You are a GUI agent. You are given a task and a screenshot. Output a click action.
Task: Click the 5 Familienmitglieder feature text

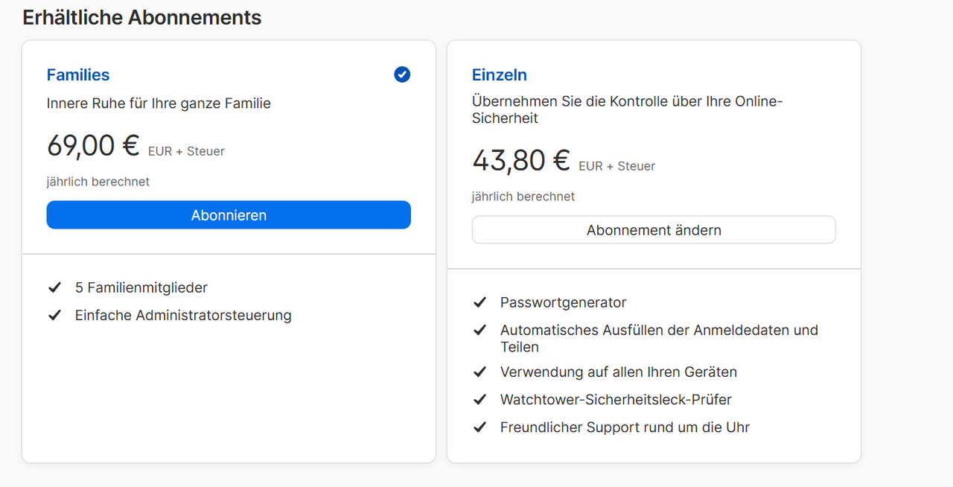pos(141,287)
